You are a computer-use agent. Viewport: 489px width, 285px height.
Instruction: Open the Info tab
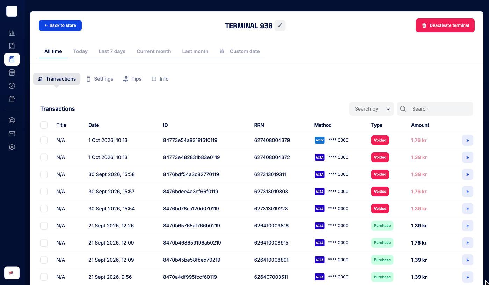click(x=160, y=79)
